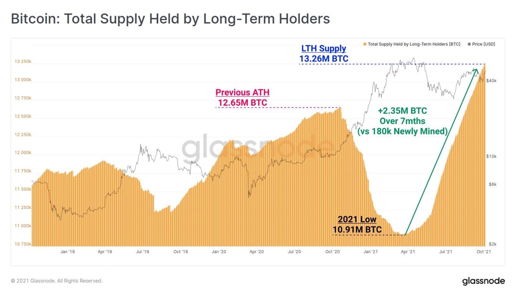This screenshot has width=515, height=296.
Task: Click the Price [USD] legend label
Action: point(484,44)
